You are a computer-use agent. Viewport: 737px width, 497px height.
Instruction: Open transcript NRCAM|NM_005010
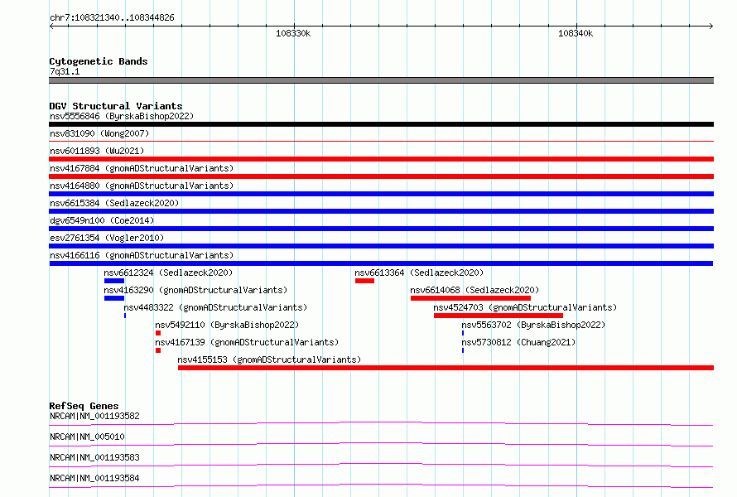point(87,437)
